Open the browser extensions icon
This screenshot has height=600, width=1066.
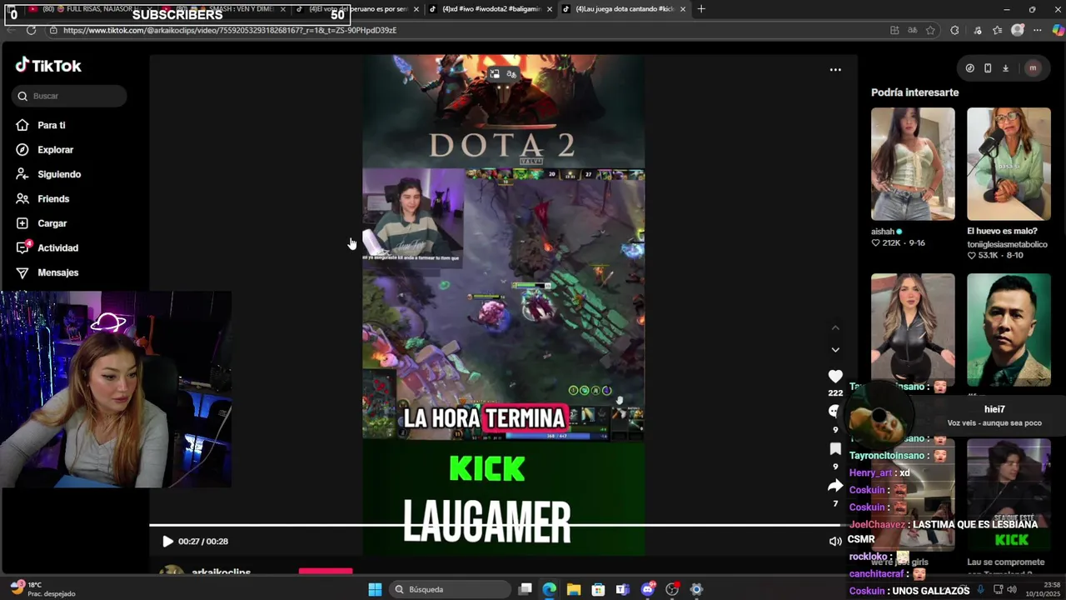pos(954,30)
